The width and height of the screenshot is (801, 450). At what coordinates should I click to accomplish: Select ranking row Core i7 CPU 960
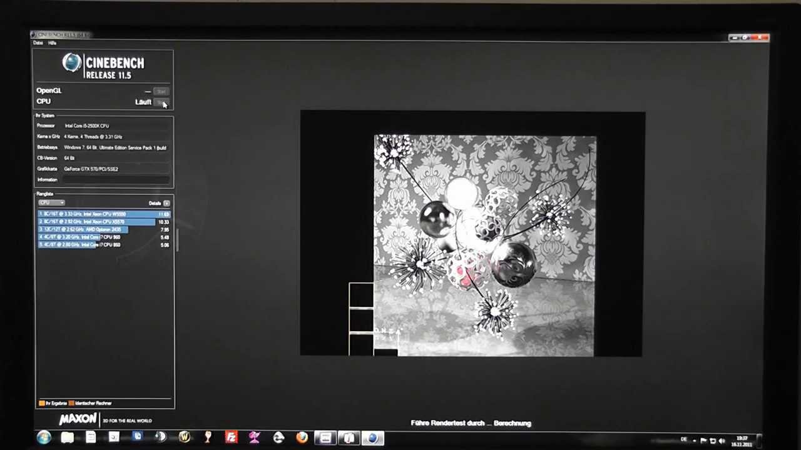click(104, 237)
